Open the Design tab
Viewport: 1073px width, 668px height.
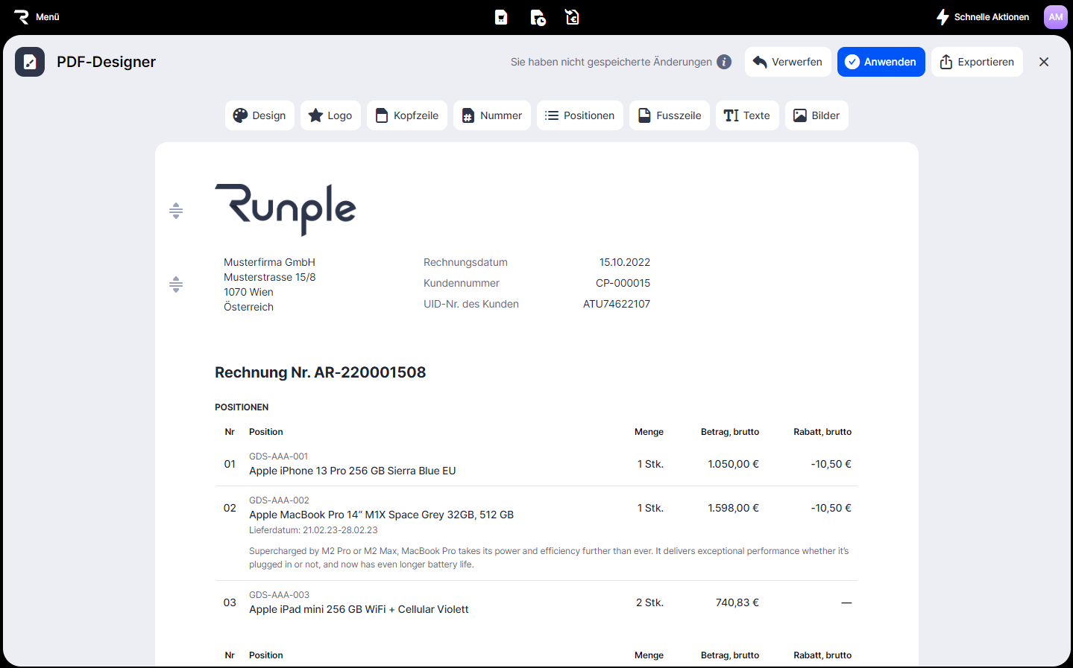pos(259,115)
